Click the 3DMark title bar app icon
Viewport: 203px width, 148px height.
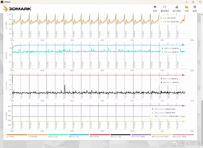[x=2, y=2]
